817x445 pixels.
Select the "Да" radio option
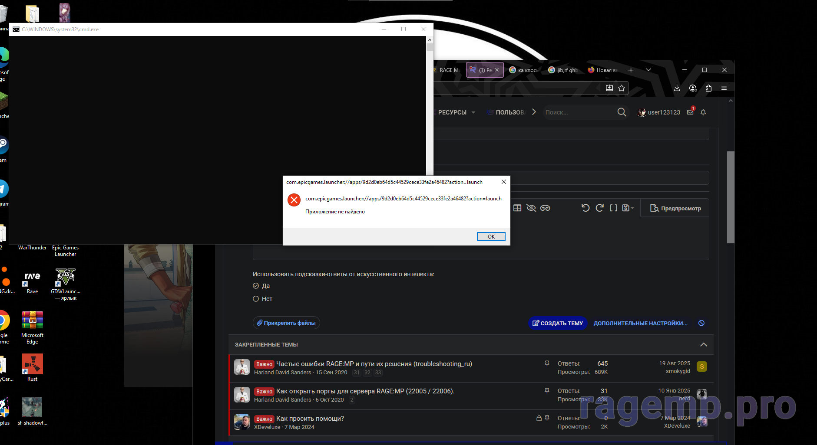tap(256, 286)
